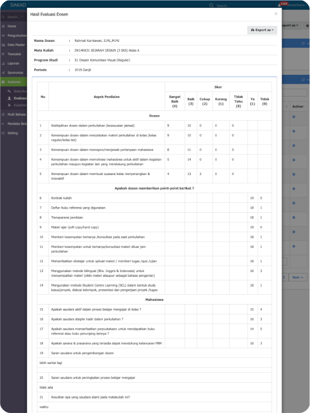The width and height of the screenshot is (310, 413).
Task: Click the first row Action icon
Action: (294, 117)
